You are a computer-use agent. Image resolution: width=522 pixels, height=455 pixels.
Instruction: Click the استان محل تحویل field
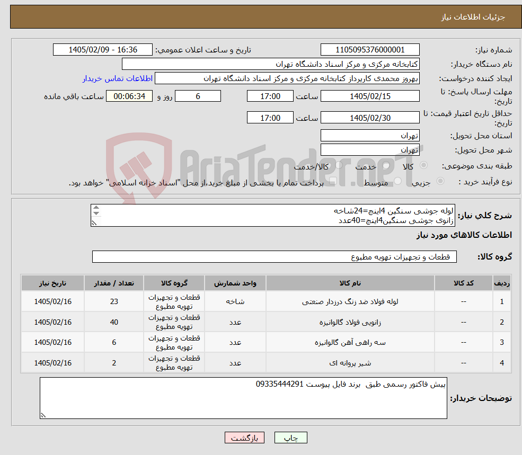(370, 136)
